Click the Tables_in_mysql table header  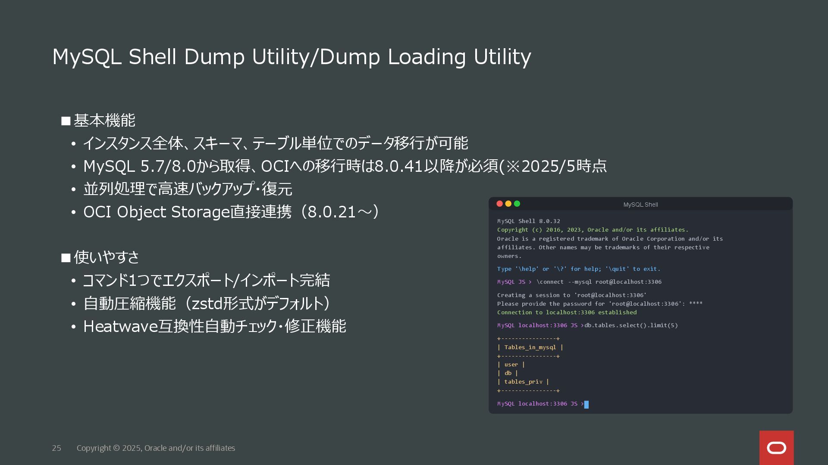530,347
